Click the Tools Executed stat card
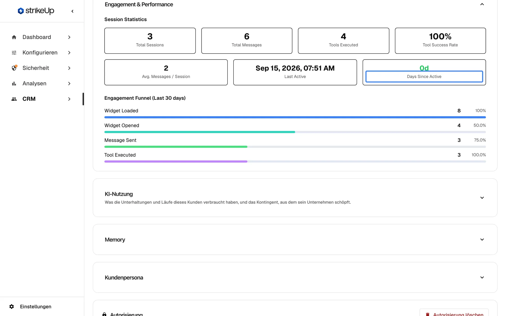The width and height of the screenshot is (506, 316). [344, 41]
